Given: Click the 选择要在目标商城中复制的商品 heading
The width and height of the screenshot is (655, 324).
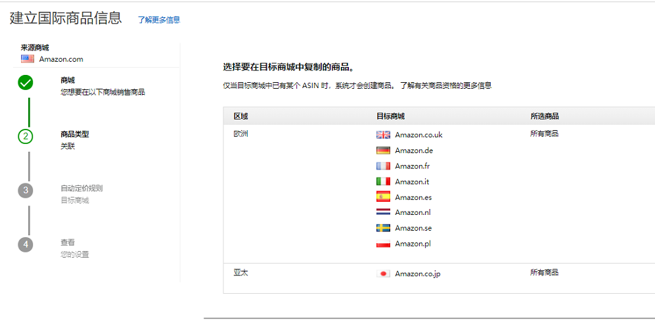Looking at the screenshot, I should pyautogui.click(x=288, y=67).
